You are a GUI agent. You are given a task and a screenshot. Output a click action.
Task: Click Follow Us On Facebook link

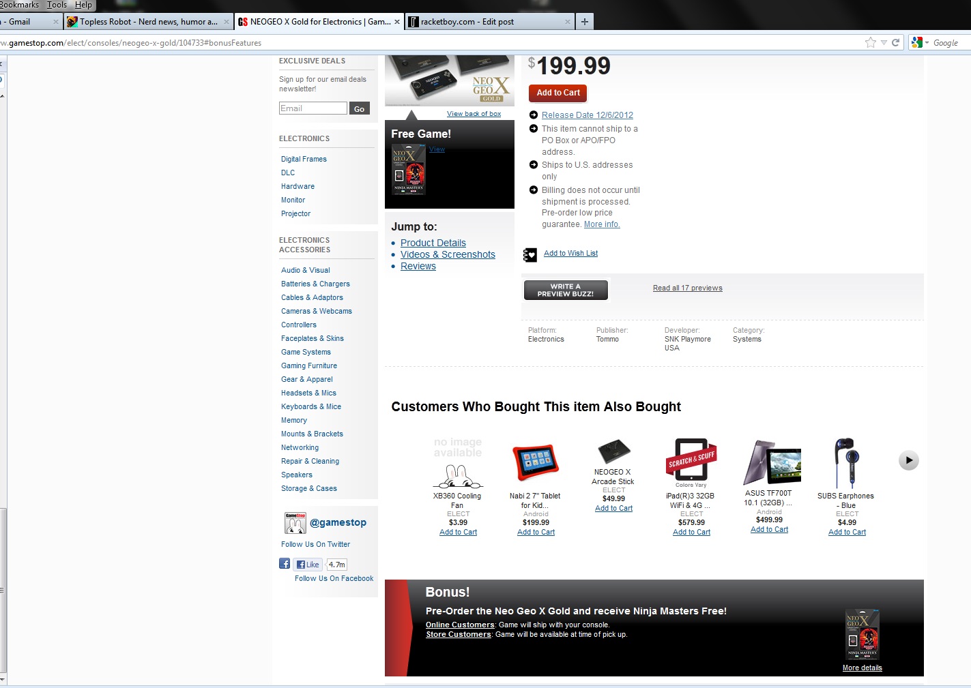(x=334, y=578)
